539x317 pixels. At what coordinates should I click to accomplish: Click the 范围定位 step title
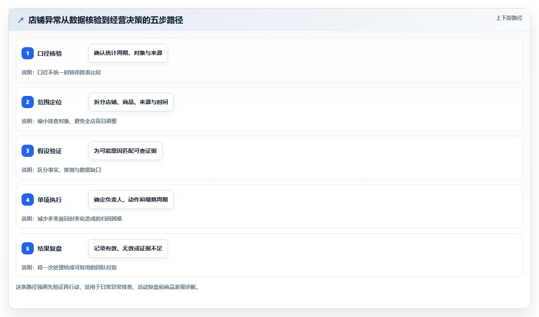pyautogui.click(x=50, y=102)
